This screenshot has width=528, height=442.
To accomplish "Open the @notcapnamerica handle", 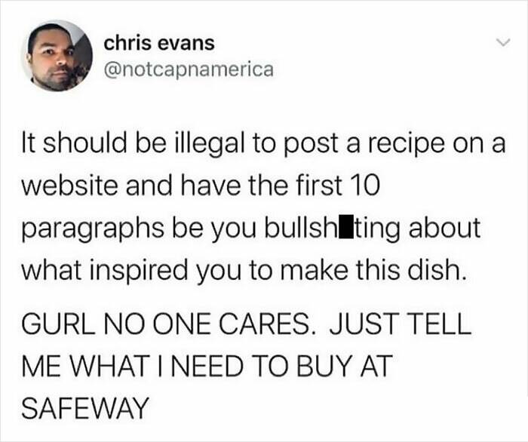I will click(x=189, y=70).
